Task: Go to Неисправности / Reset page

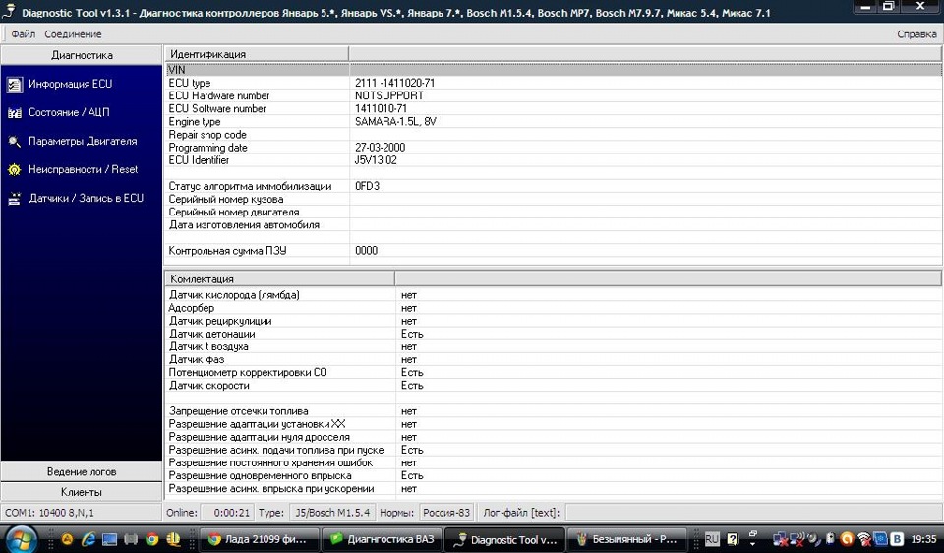Action: [x=83, y=169]
